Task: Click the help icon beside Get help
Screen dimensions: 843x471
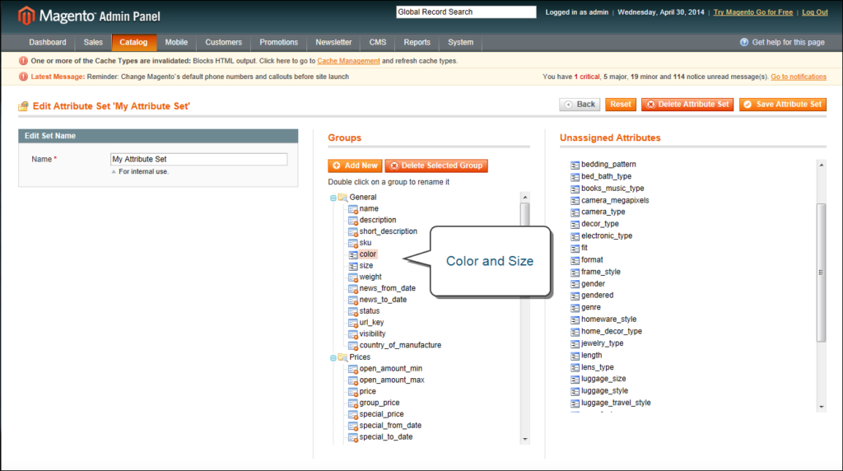Action: tap(744, 42)
